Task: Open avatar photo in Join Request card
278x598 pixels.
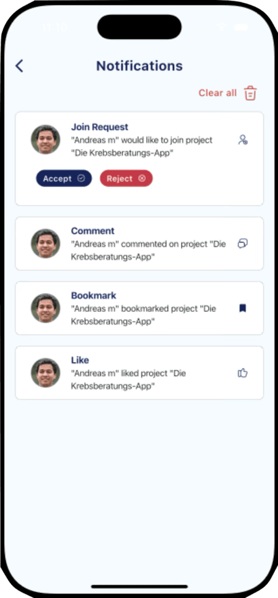Action: click(45, 139)
